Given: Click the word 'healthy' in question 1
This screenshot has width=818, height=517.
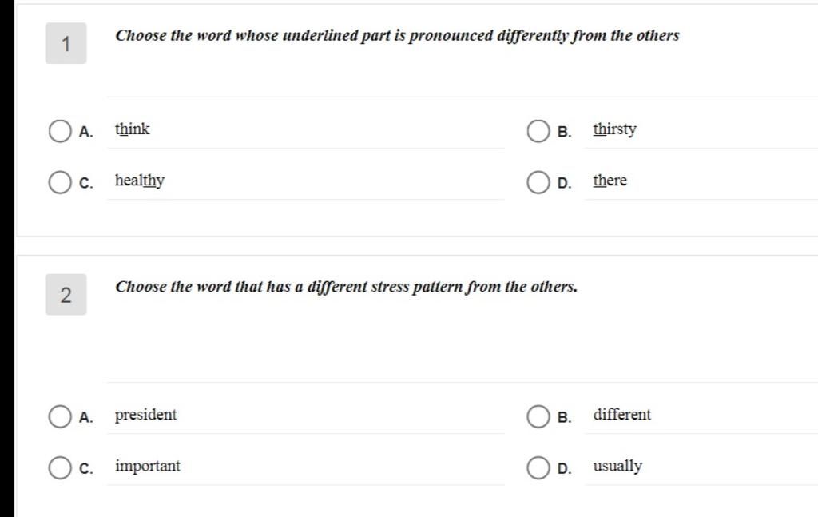Looking at the screenshot, I should 139,181.
